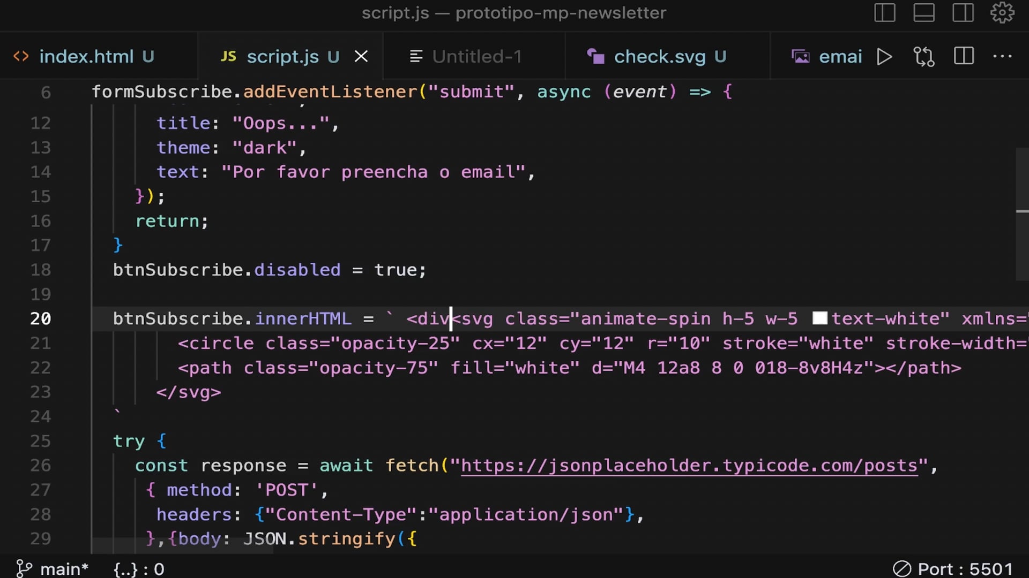
Task: Split the editor right
Action: pyautogui.click(x=964, y=57)
